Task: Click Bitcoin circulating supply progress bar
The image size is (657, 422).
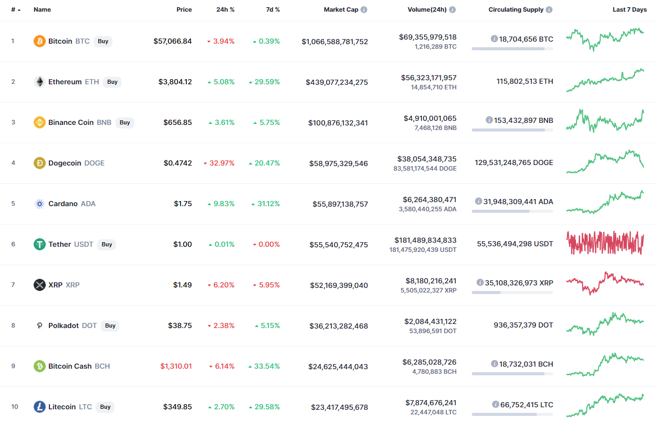Action: [x=512, y=49]
